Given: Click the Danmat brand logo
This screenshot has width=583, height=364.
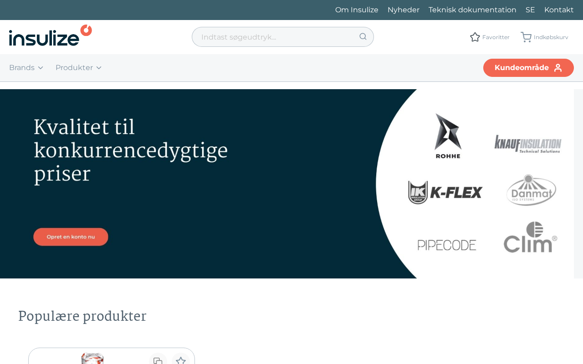Looking at the screenshot, I should [531, 190].
